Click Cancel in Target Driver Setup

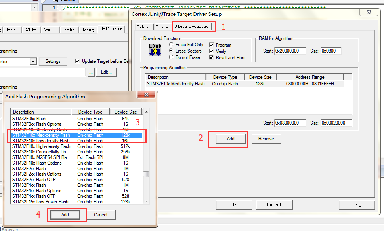[274, 204]
